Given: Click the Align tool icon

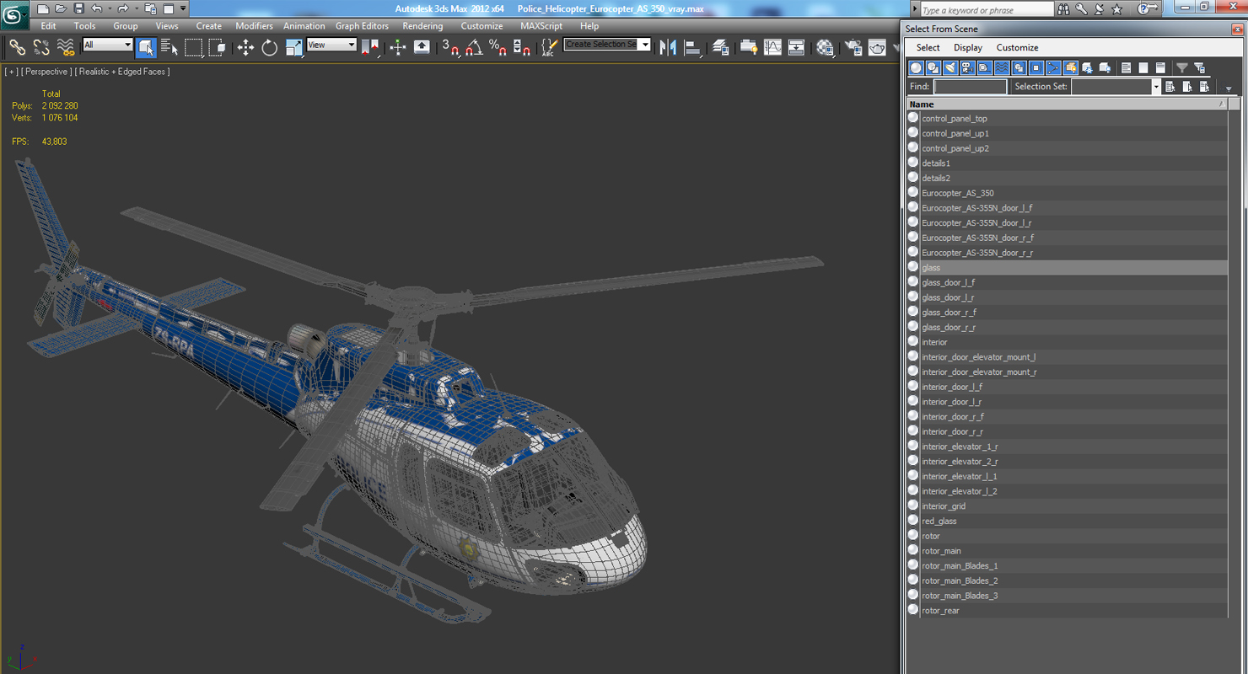Looking at the screenshot, I should click(x=693, y=47).
